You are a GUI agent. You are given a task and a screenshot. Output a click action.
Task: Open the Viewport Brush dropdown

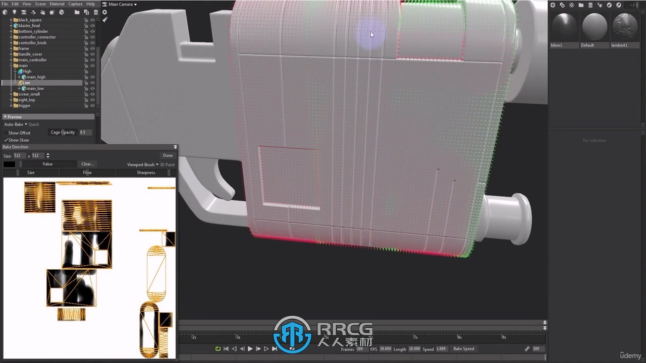coord(143,165)
